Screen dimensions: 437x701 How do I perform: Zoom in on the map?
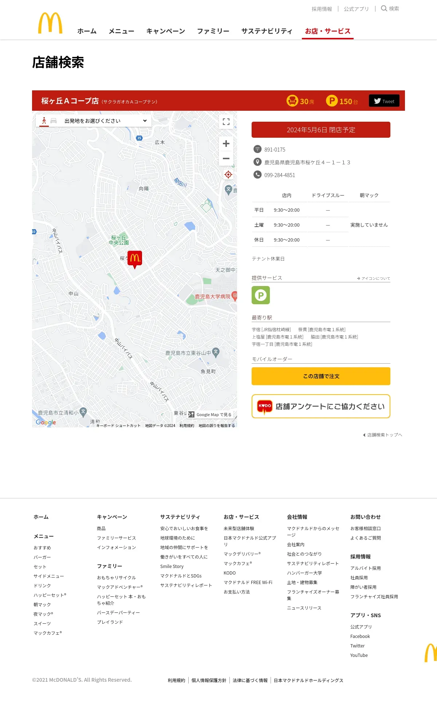[226, 144]
